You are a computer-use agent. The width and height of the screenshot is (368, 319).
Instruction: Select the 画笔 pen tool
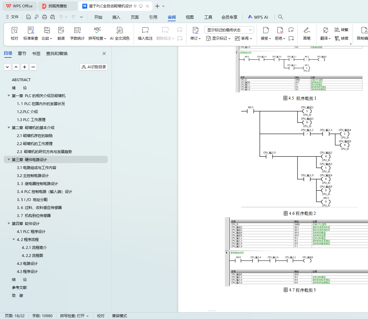point(307,33)
